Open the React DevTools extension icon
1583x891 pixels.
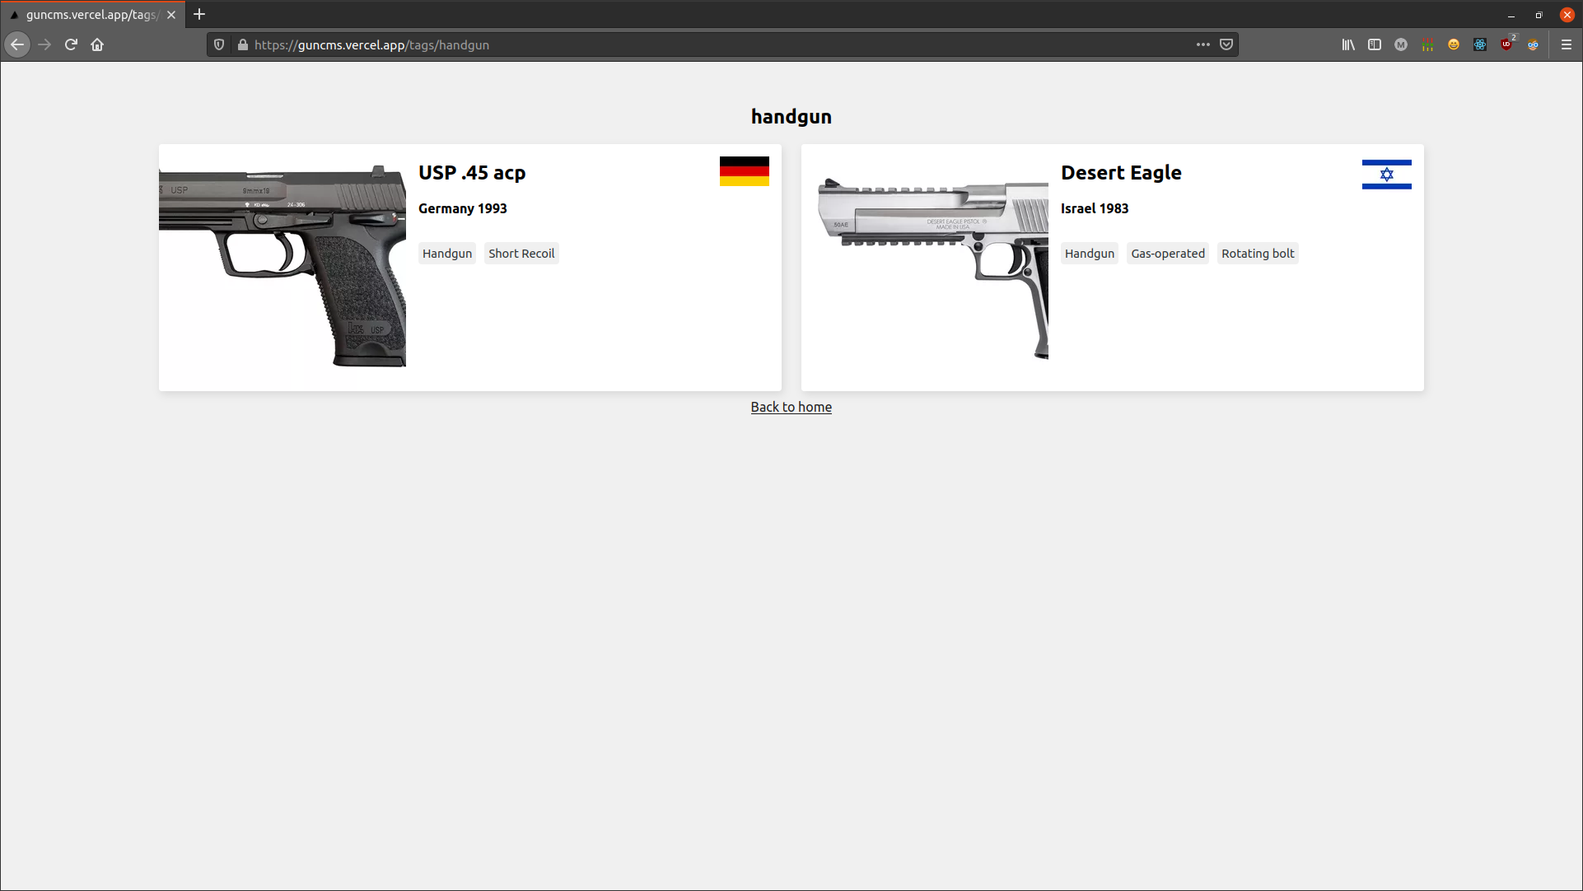point(1480,44)
